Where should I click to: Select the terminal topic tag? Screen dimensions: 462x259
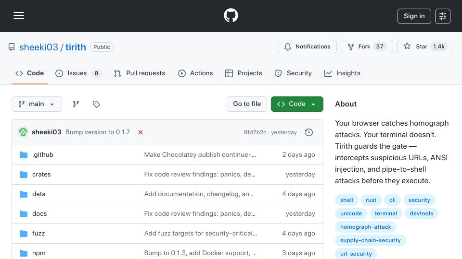[385, 213]
